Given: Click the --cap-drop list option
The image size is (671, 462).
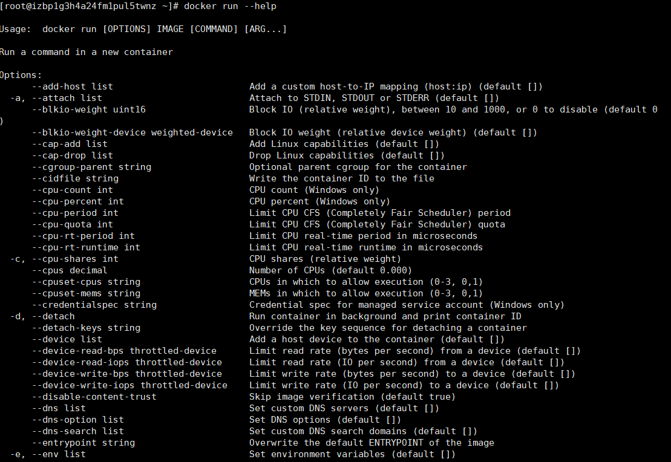Looking at the screenshot, I should (73, 155).
